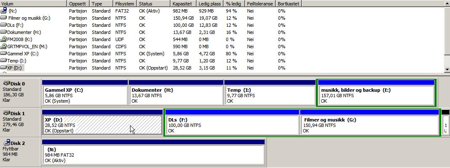Screen dimensions: 450x168
Task: Click the 28,52 GB capacity cell in list
Action: pos(182,68)
